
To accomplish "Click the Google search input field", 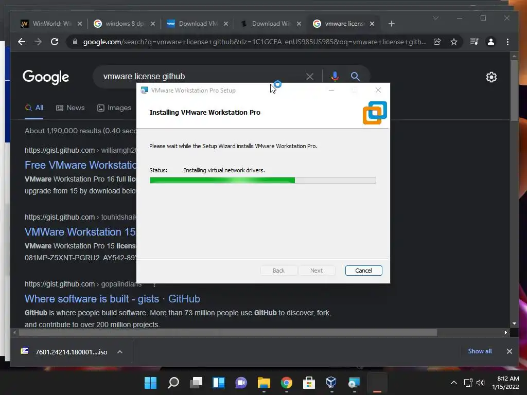I will 202,77.
